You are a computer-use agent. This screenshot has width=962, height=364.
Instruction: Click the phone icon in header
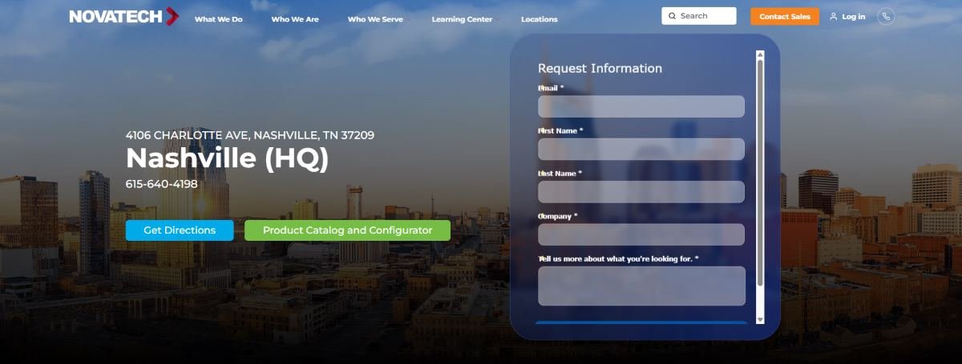(x=886, y=16)
